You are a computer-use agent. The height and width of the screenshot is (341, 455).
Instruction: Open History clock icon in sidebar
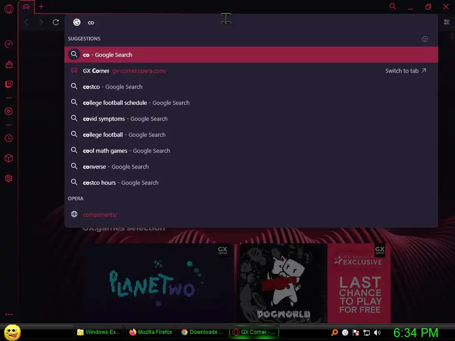[9, 139]
